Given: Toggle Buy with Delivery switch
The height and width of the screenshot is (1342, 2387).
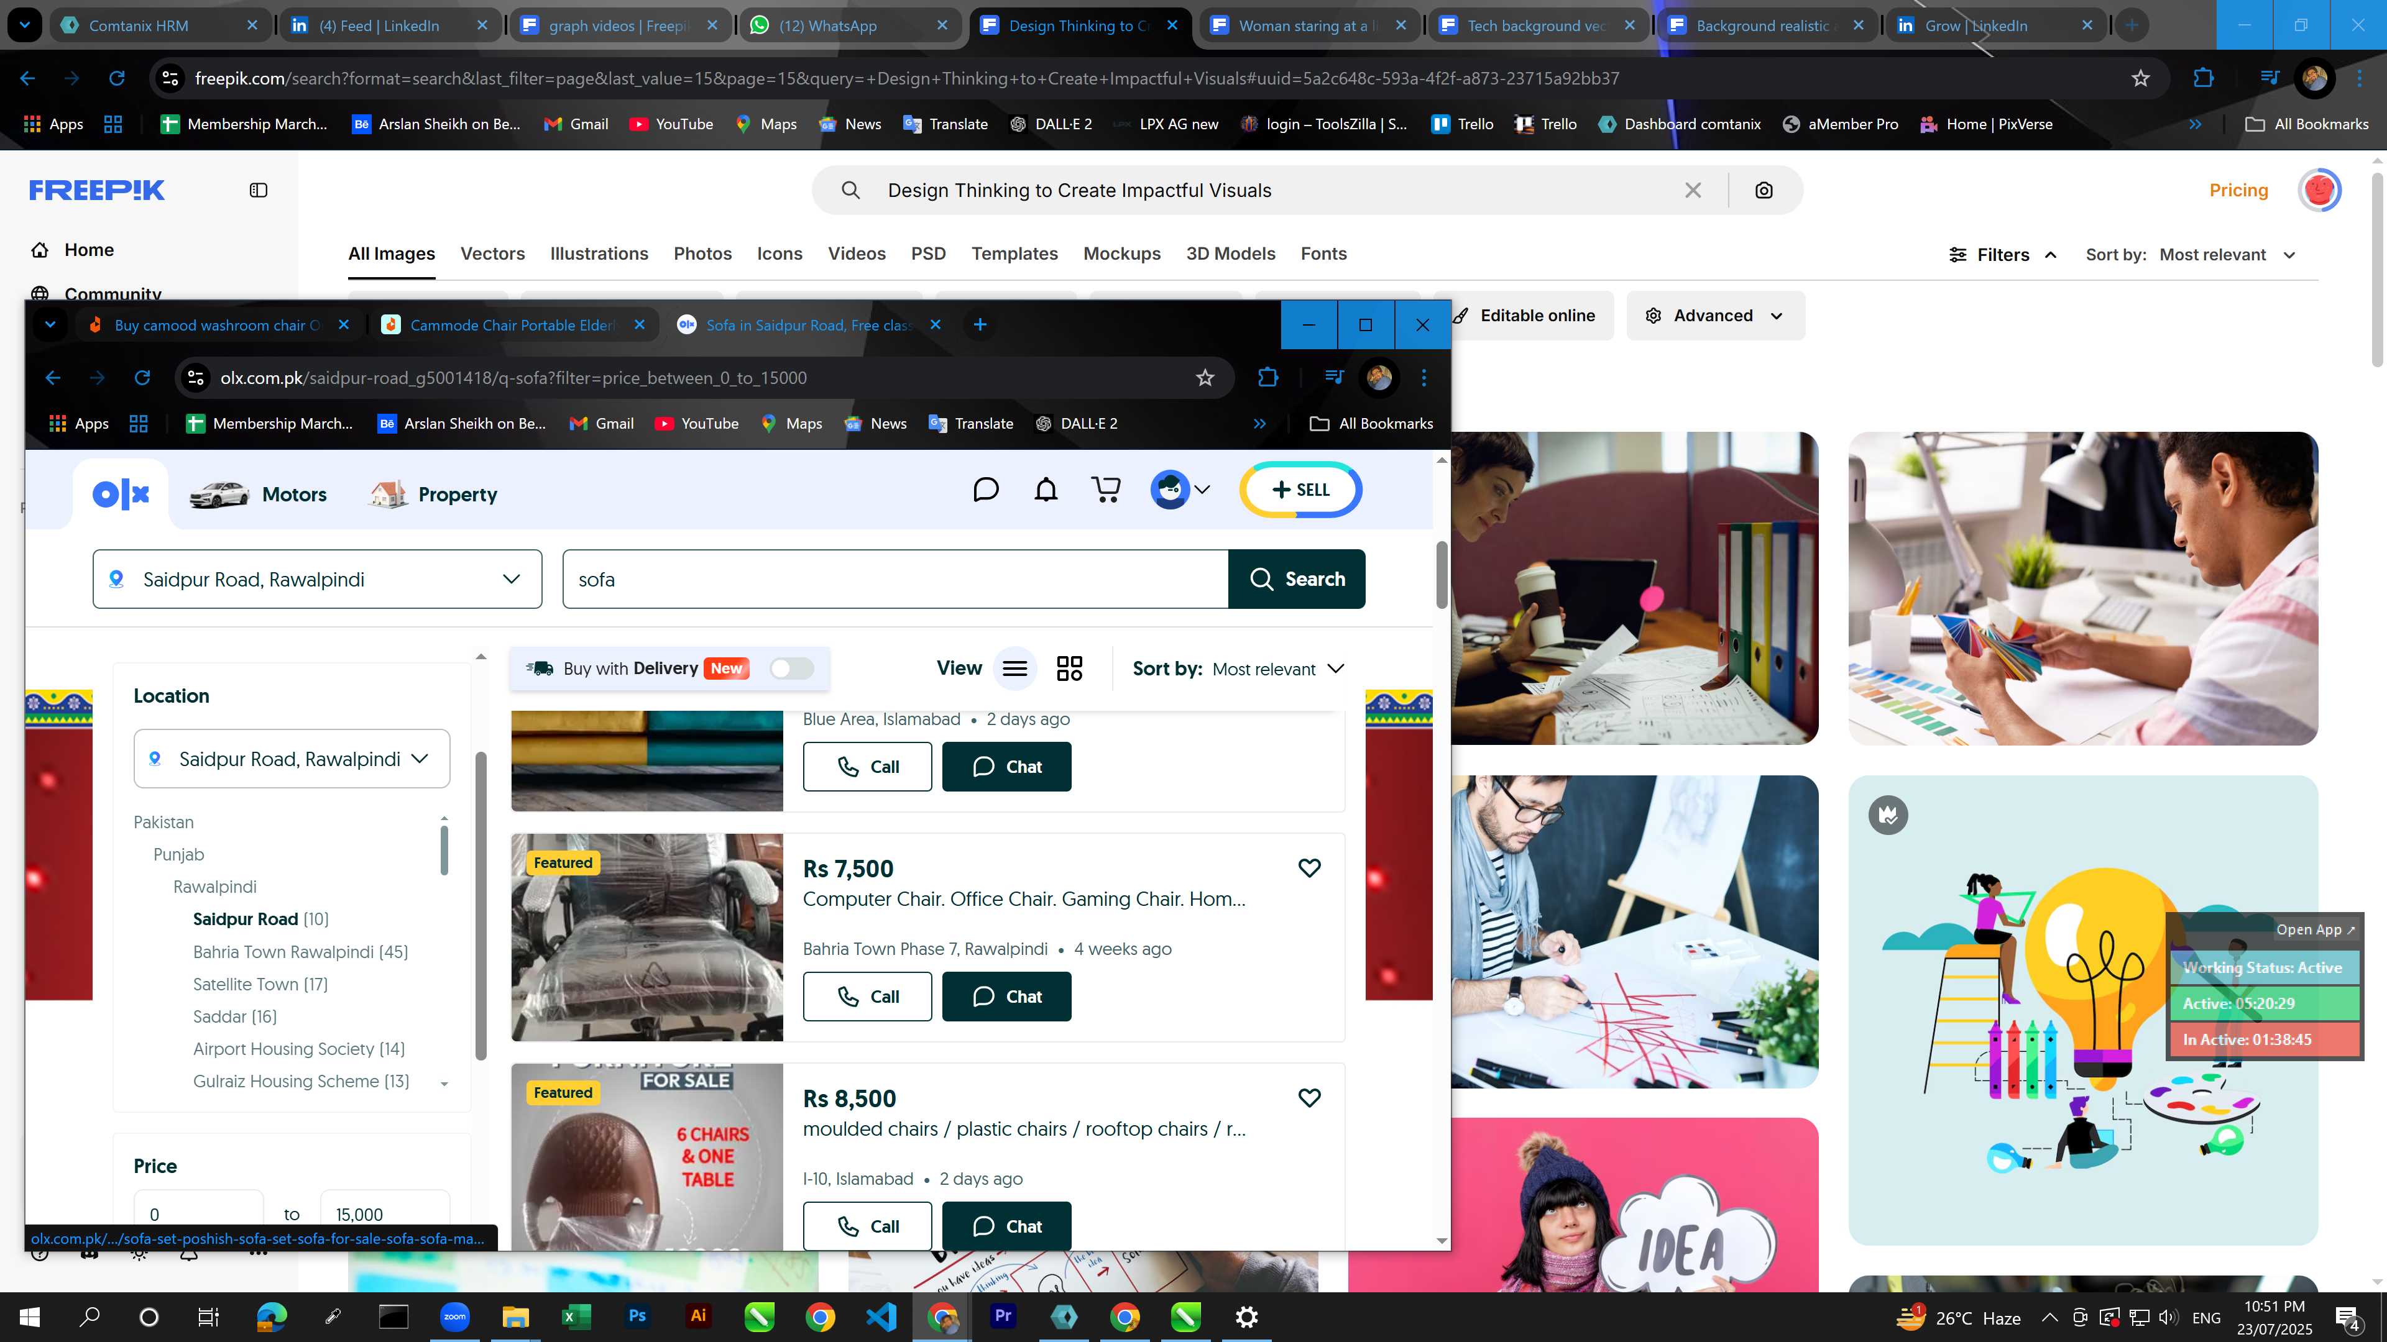Looking at the screenshot, I should (x=793, y=669).
